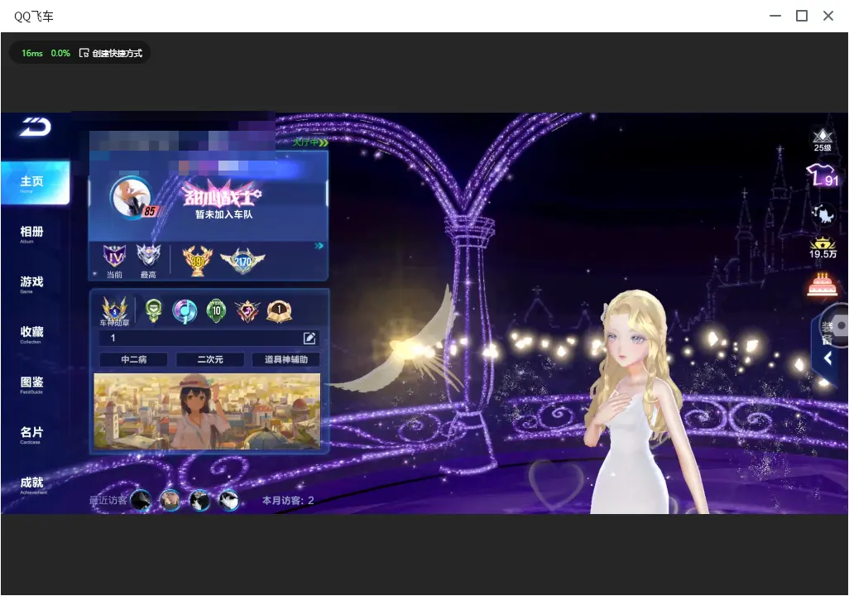
Task: Click the 车神勋章 medal icon
Action: coord(115,311)
